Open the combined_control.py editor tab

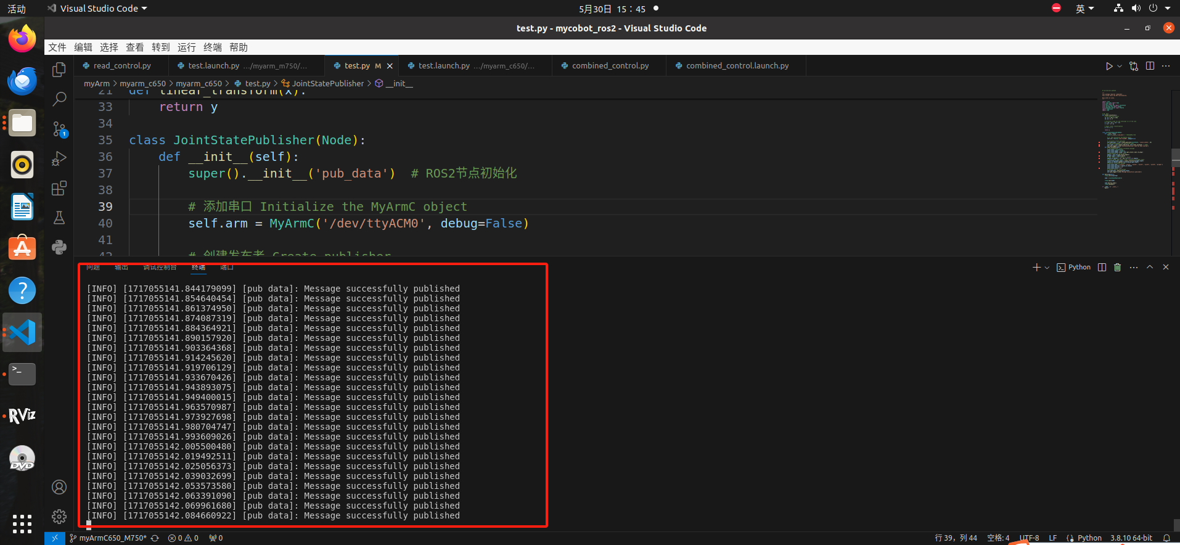(x=610, y=65)
